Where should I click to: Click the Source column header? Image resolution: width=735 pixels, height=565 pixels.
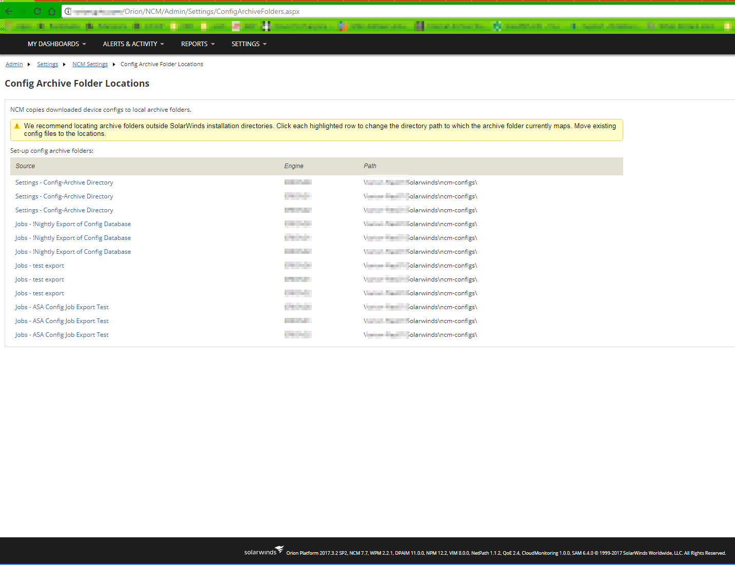coord(25,166)
